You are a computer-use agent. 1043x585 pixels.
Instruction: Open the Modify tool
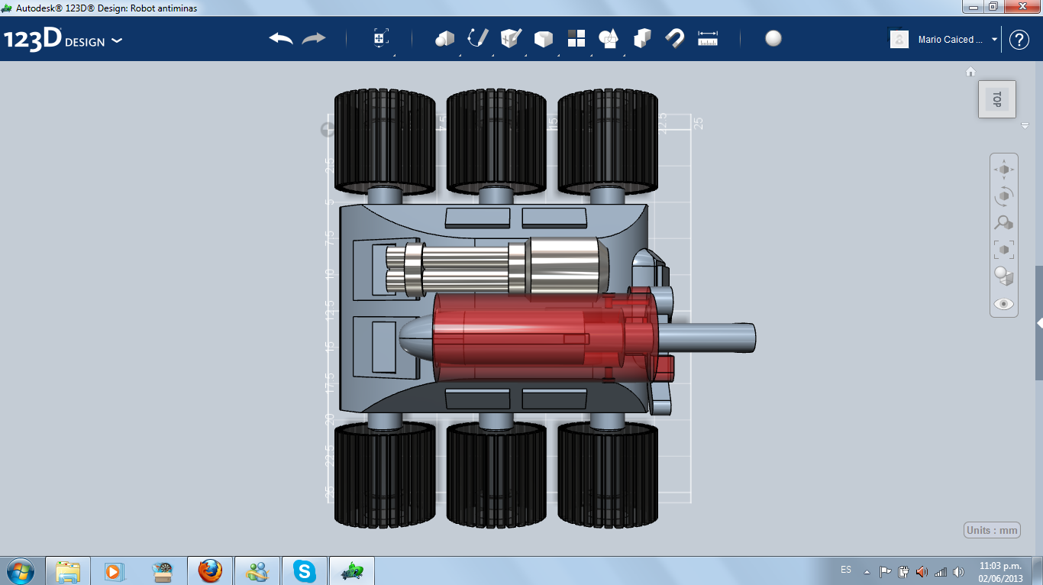(544, 39)
